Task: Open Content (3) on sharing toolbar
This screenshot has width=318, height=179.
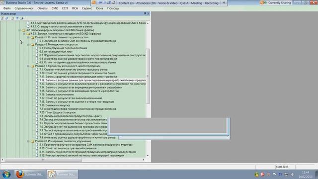Action: (126, 3)
